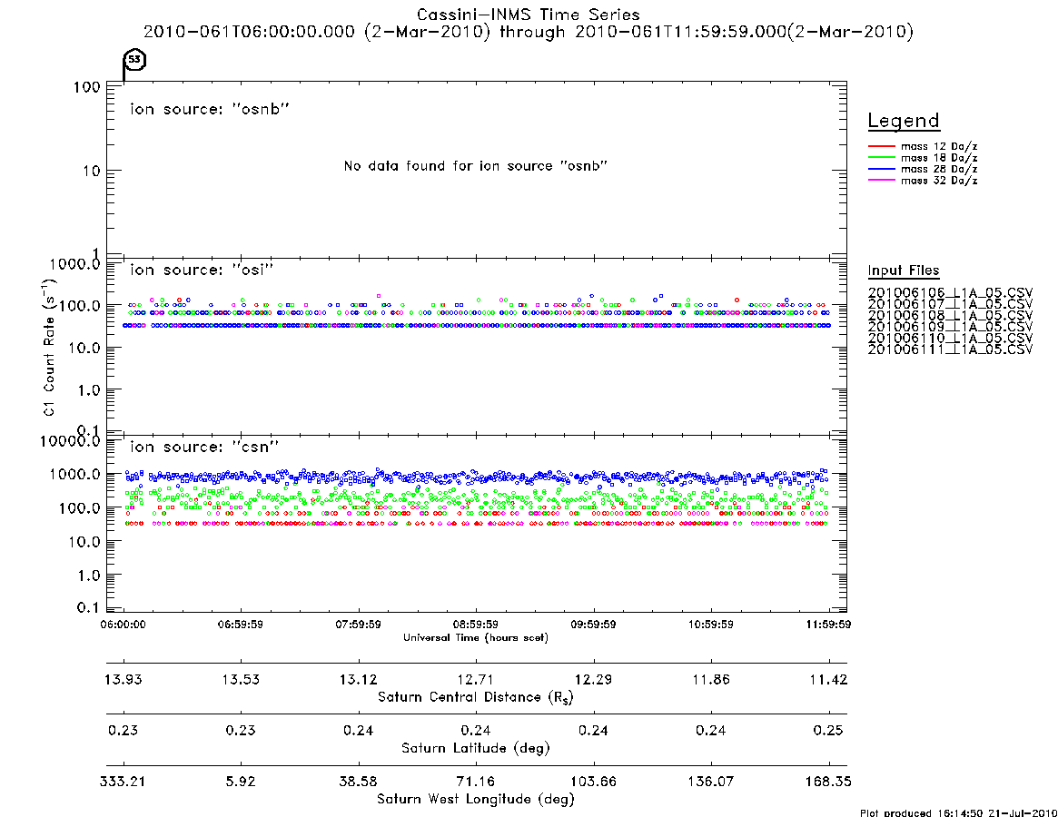The height and width of the screenshot is (817, 1058).
Task: Click the 06:00:00 time tick label
Action: pyautogui.click(x=123, y=625)
